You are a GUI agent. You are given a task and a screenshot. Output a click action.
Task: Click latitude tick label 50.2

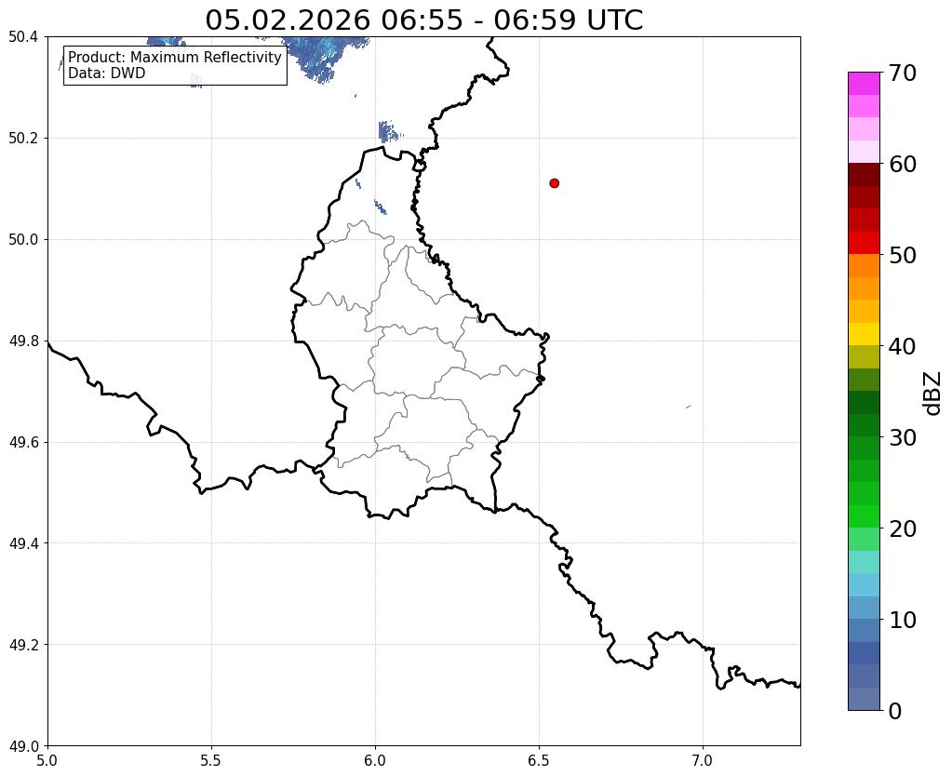click(x=23, y=139)
